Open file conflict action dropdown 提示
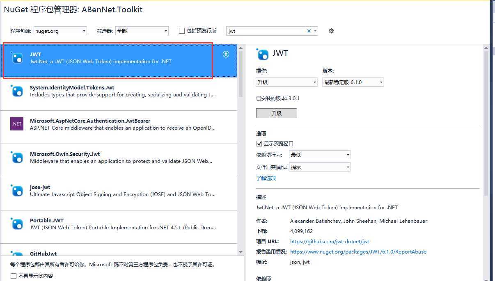The width and height of the screenshot is (495, 281). 320,167
